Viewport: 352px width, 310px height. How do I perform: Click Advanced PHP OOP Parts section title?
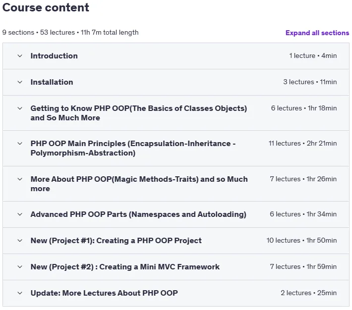tap(138, 214)
